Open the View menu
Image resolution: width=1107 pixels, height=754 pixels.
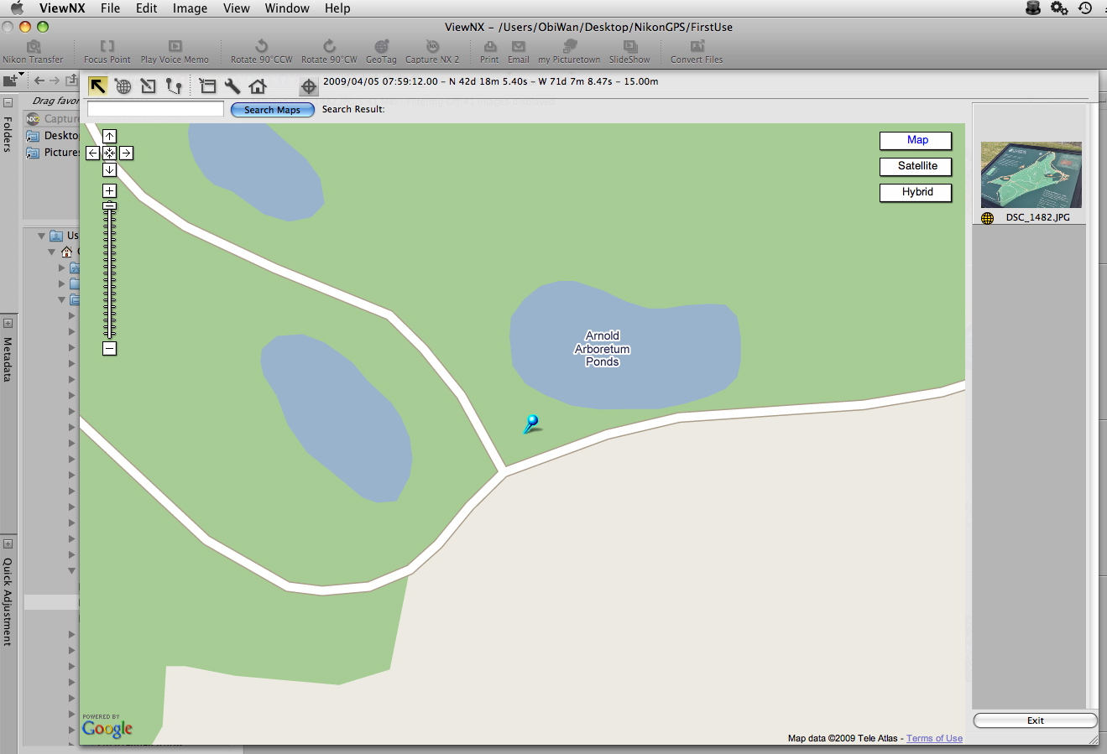tap(237, 8)
